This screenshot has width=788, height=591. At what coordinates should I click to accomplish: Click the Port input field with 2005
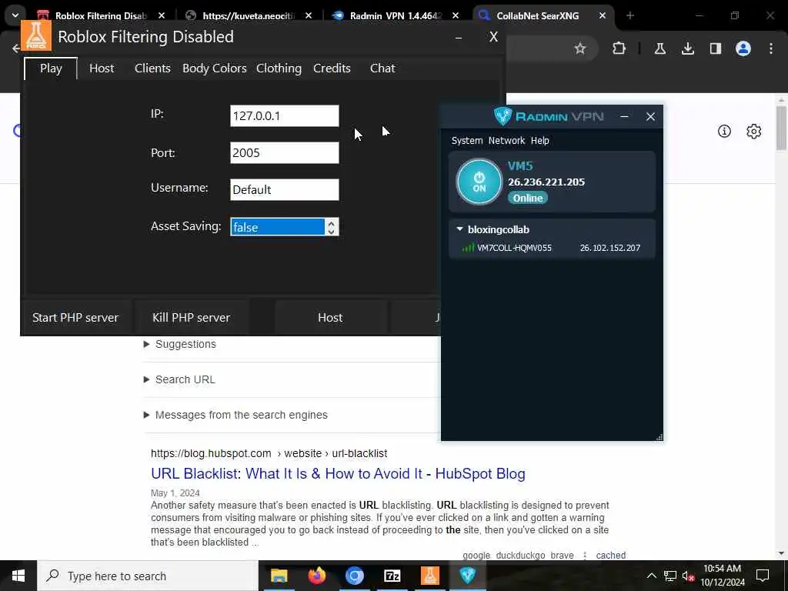(285, 153)
